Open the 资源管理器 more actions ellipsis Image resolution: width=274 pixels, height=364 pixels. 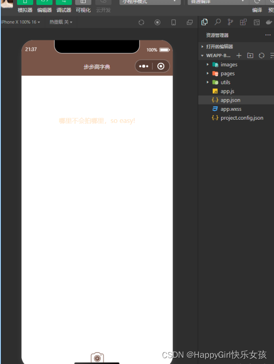click(x=268, y=35)
